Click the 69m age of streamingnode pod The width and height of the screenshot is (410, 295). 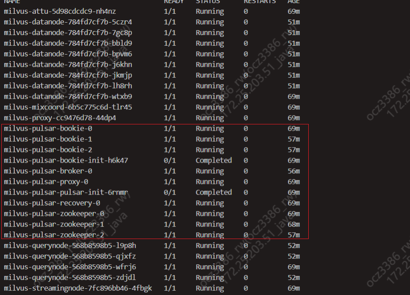tap(294, 288)
